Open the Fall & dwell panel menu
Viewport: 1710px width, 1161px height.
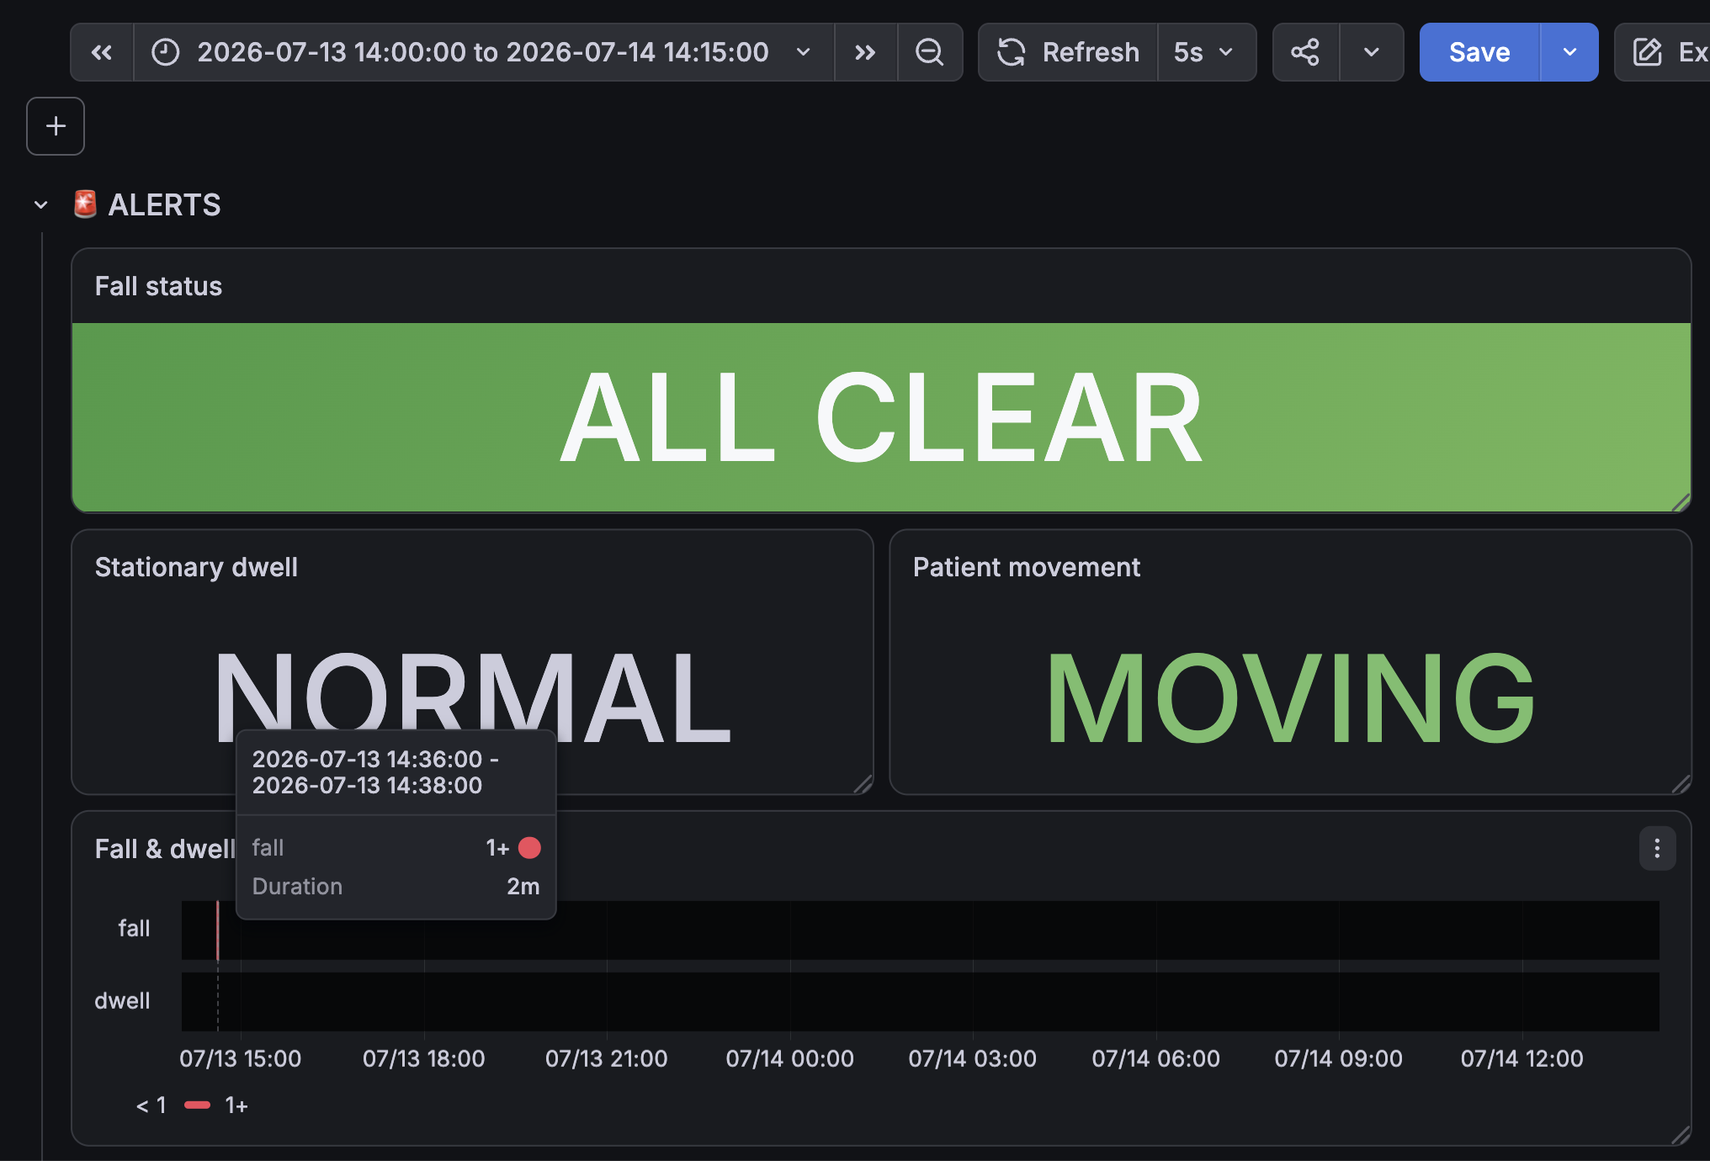1657,848
